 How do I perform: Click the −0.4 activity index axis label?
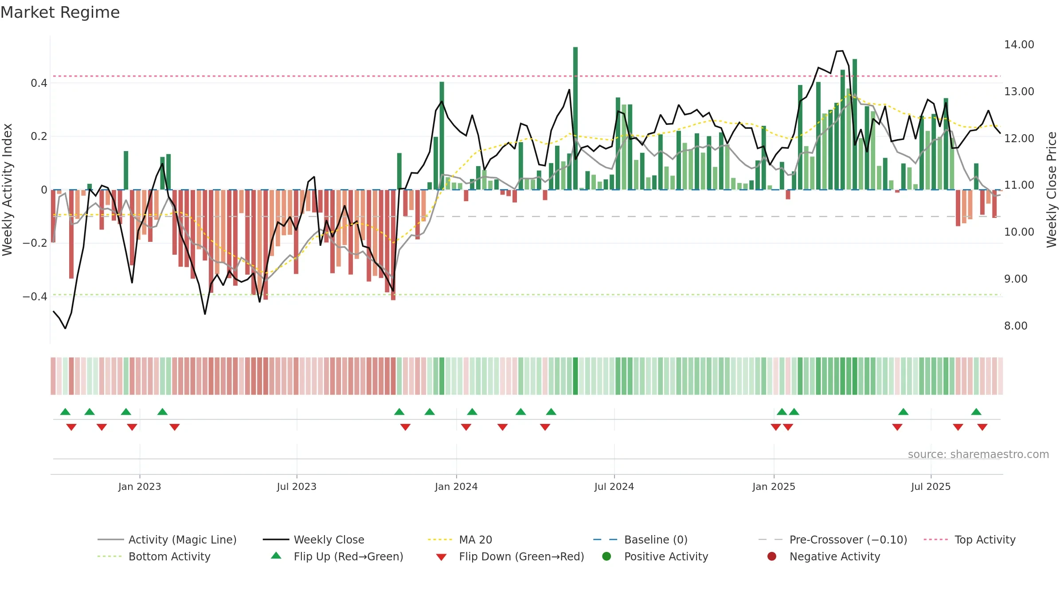[35, 296]
